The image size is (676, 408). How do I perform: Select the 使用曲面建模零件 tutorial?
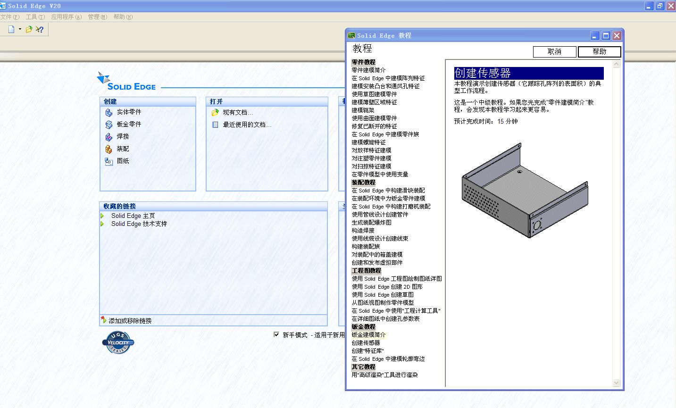click(x=374, y=118)
